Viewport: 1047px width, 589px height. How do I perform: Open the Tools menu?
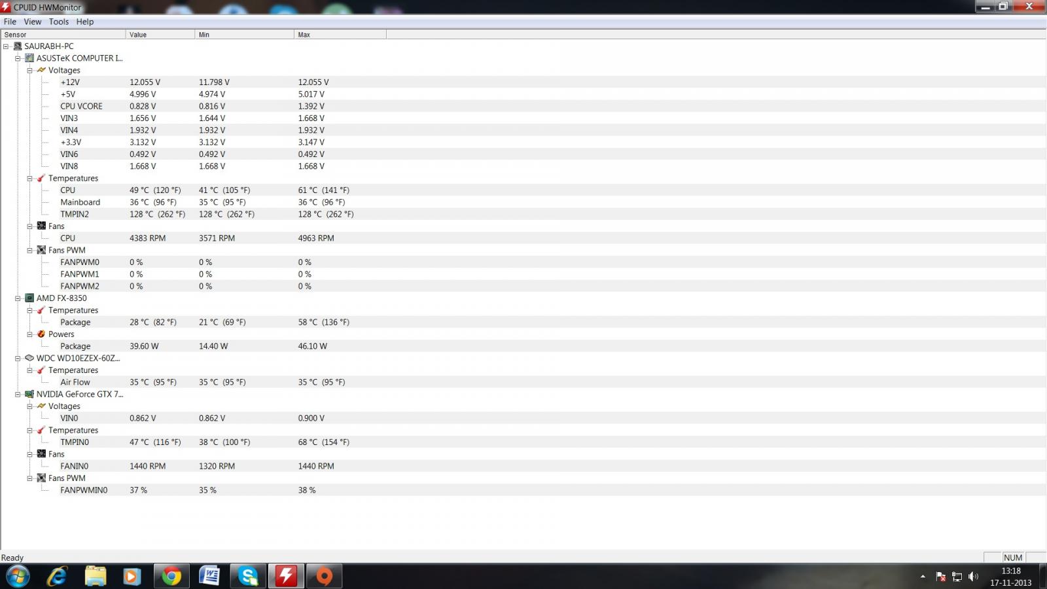click(58, 22)
